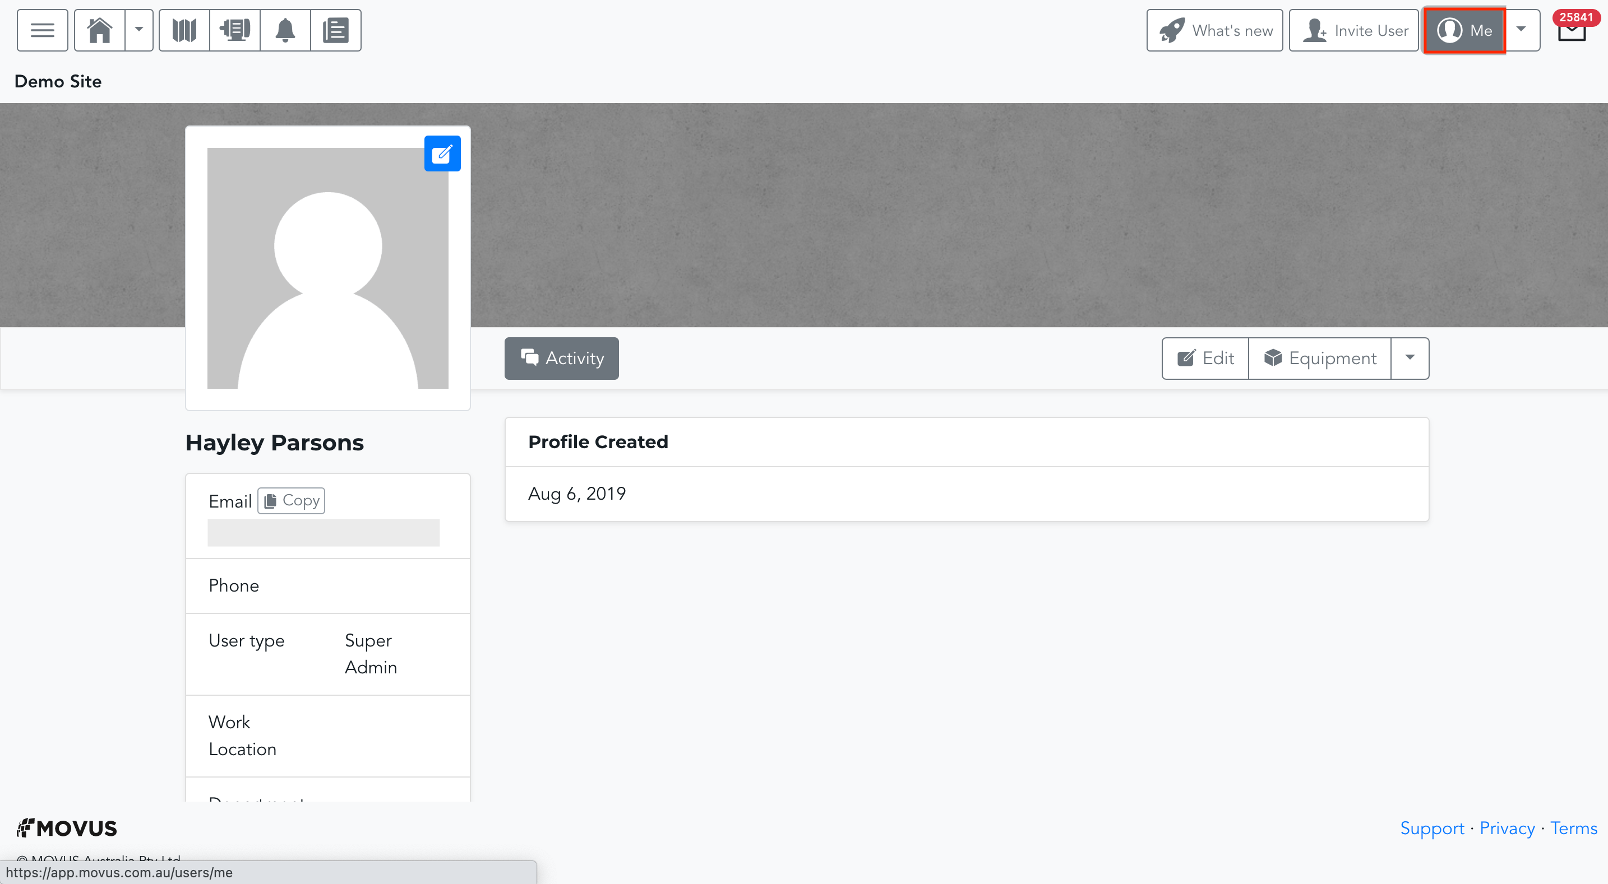Open the equipment motor icon
The image size is (1608, 884).
[235, 30]
